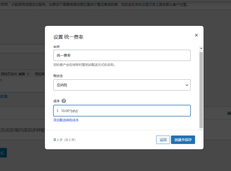Click the dollar sign prefix in the cost field
231x171 pixels.
click(x=57, y=111)
